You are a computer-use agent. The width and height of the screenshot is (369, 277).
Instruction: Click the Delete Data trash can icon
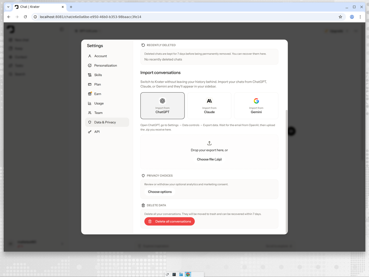point(143,205)
